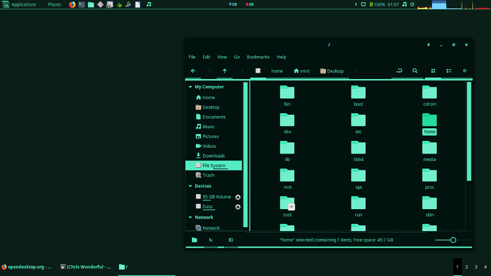
Task: Eject the Data device
Action: coord(238,207)
